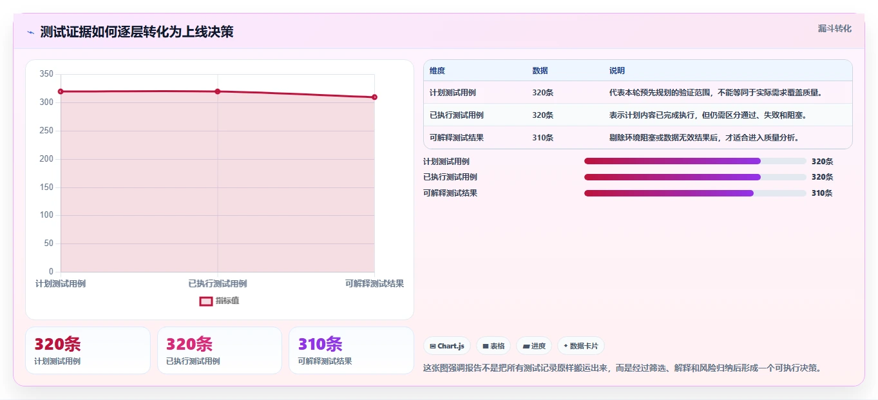Click description starting 表示计划内容已完成执行
Image resolution: width=878 pixels, height=400 pixels.
(x=708, y=115)
